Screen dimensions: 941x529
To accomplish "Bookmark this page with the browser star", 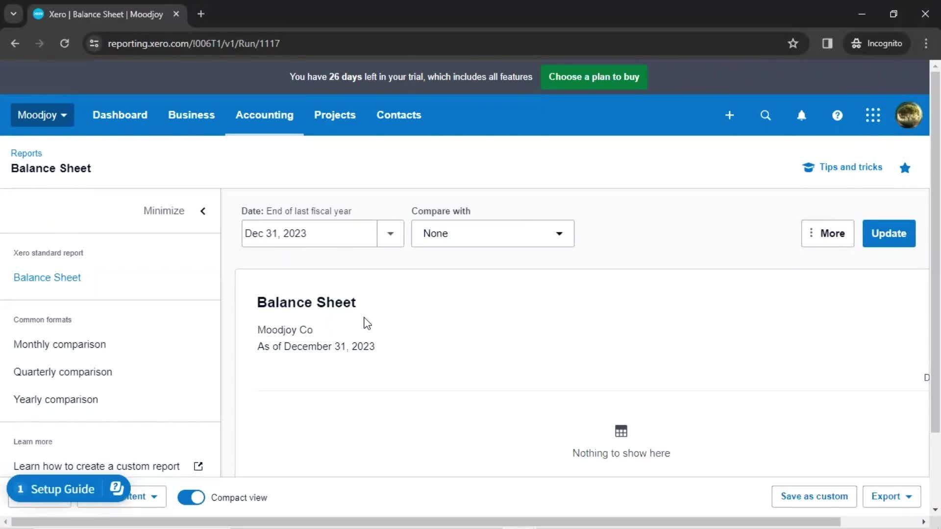I will coord(793,43).
